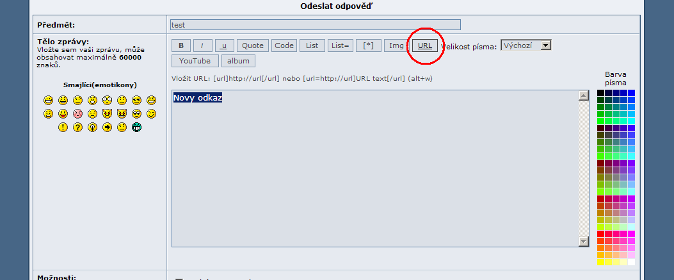Insert the question mark emoticon
The width and height of the screenshot is (674, 280).
pyautogui.click(x=77, y=127)
